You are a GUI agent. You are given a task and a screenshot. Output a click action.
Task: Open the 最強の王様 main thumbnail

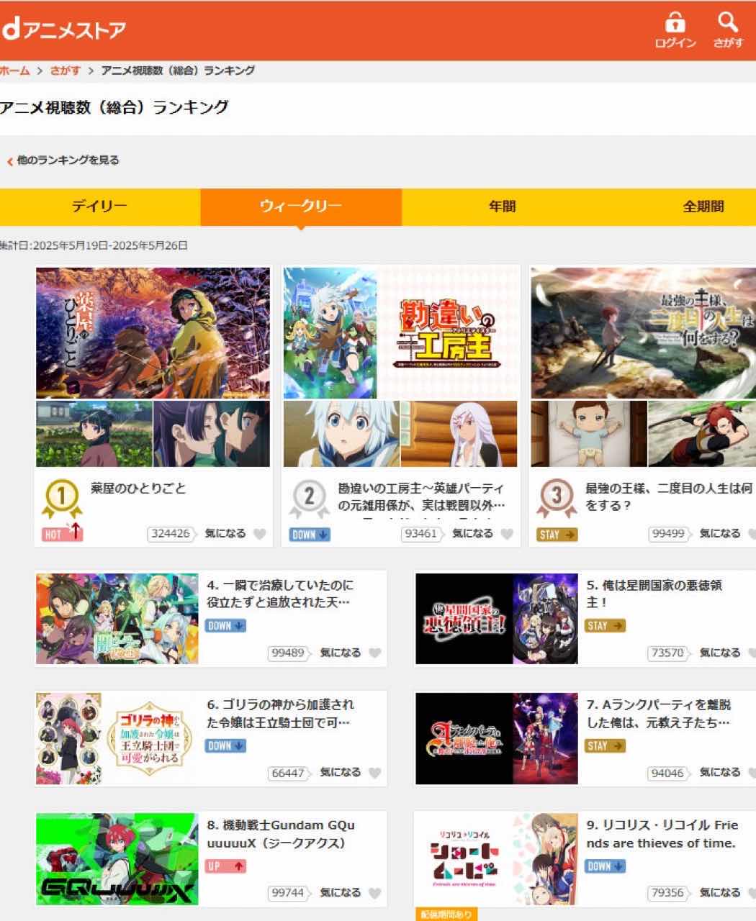point(643,333)
